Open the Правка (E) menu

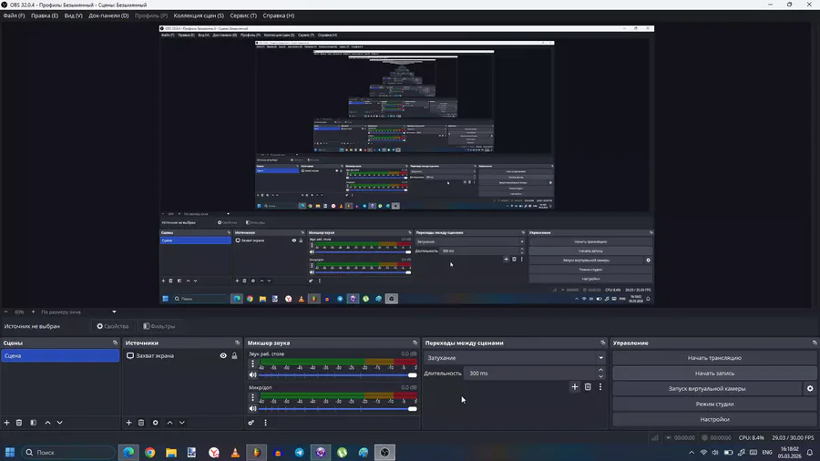coord(45,15)
